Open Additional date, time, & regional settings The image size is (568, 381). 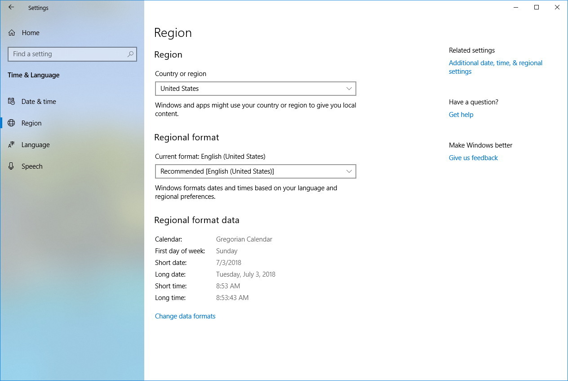pyautogui.click(x=496, y=67)
